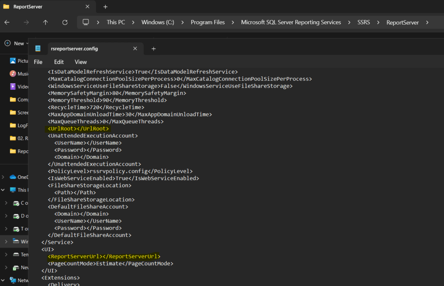Click the WindowsServiceUseFileShareStorage line
444x286 pixels.
(170, 86)
